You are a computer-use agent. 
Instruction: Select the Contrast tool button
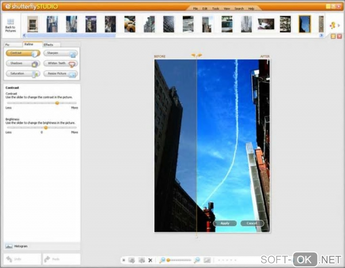click(x=23, y=53)
